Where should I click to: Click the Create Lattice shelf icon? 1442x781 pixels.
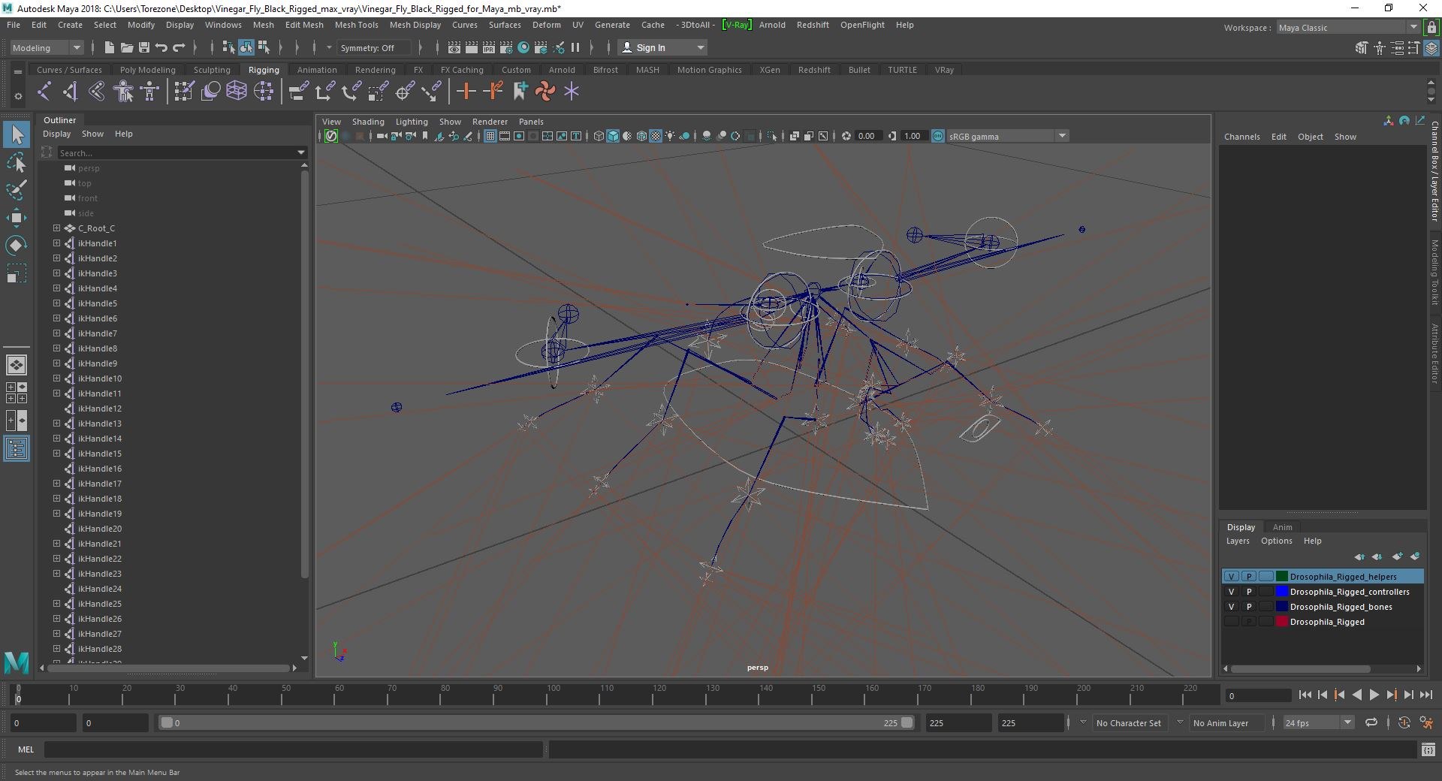(x=237, y=92)
